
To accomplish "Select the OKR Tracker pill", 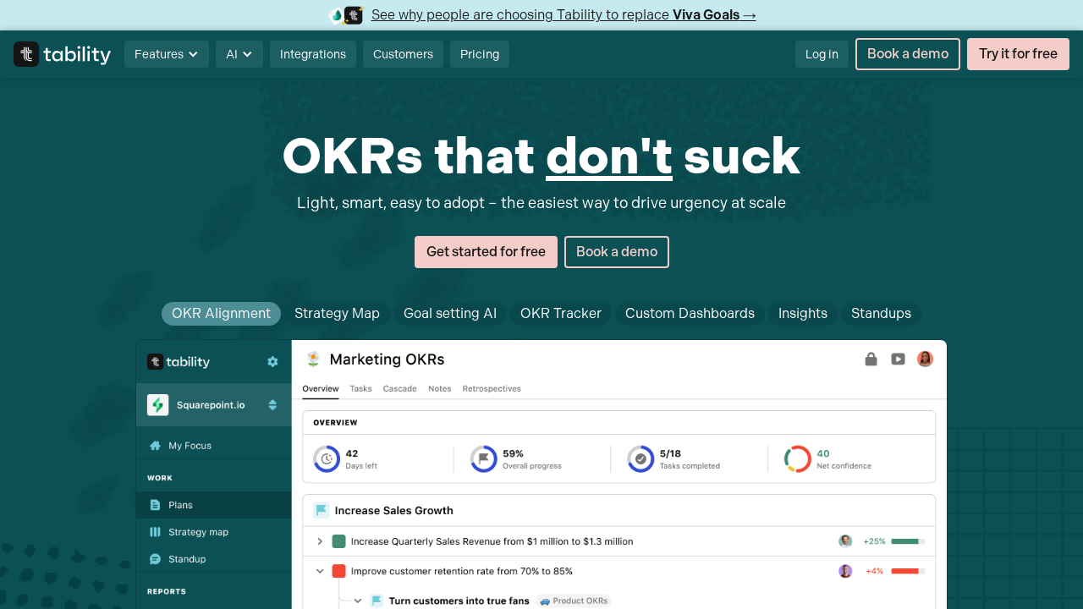I will 560,313.
